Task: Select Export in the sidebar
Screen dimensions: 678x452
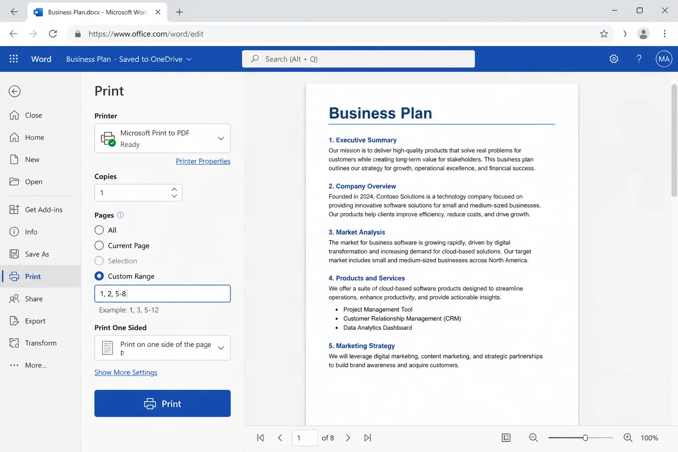Action: pos(41,321)
